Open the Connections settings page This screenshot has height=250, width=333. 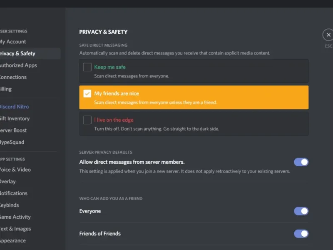(12, 77)
